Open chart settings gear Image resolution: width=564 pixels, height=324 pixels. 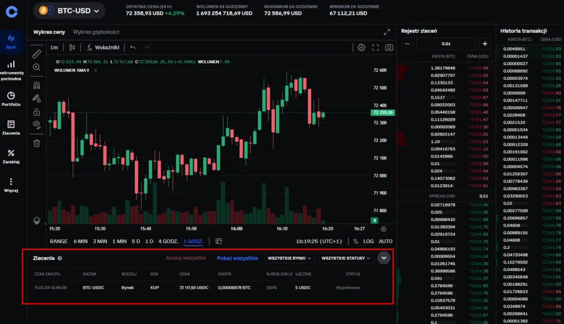click(x=361, y=47)
